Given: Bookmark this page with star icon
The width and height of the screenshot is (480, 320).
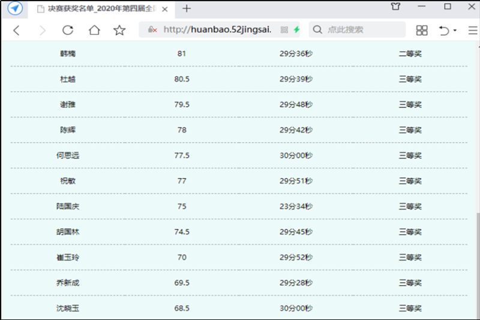Looking at the screenshot, I should (x=119, y=30).
